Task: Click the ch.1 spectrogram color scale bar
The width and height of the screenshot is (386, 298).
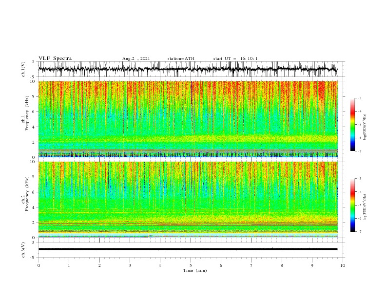Action: (x=353, y=124)
